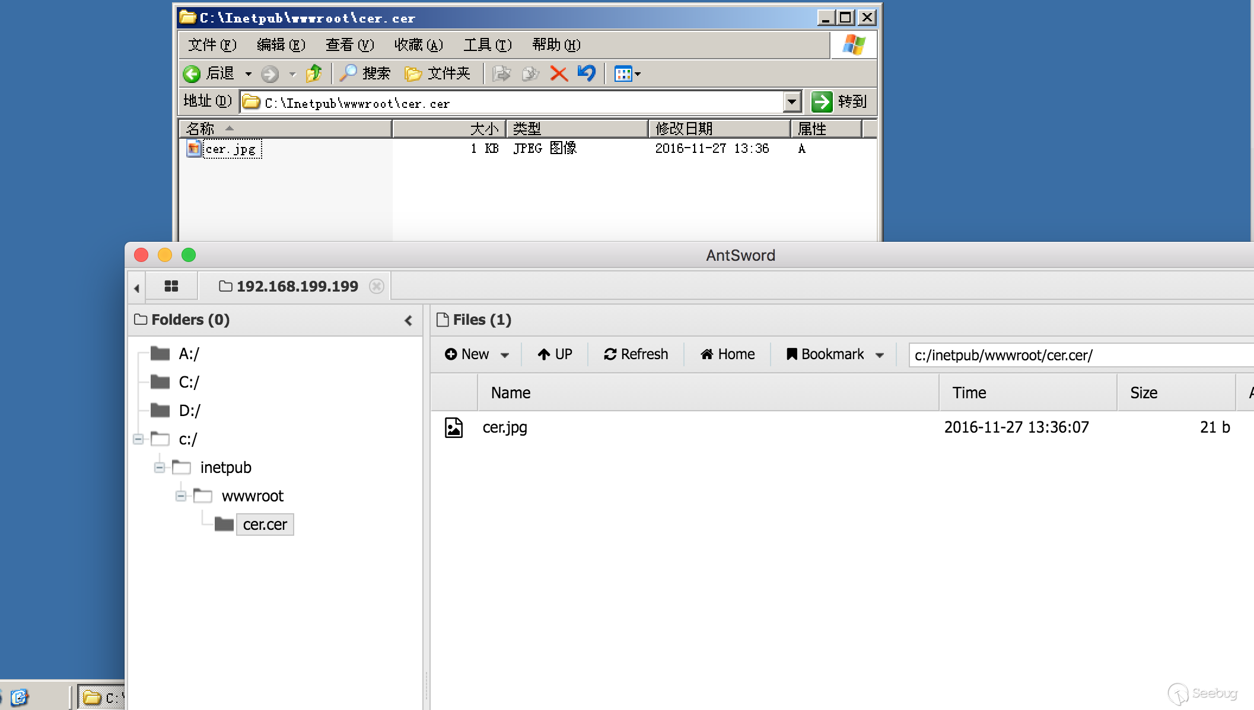Collapse the inetpub tree node
1254x710 pixels.
(x=160, y=468)
